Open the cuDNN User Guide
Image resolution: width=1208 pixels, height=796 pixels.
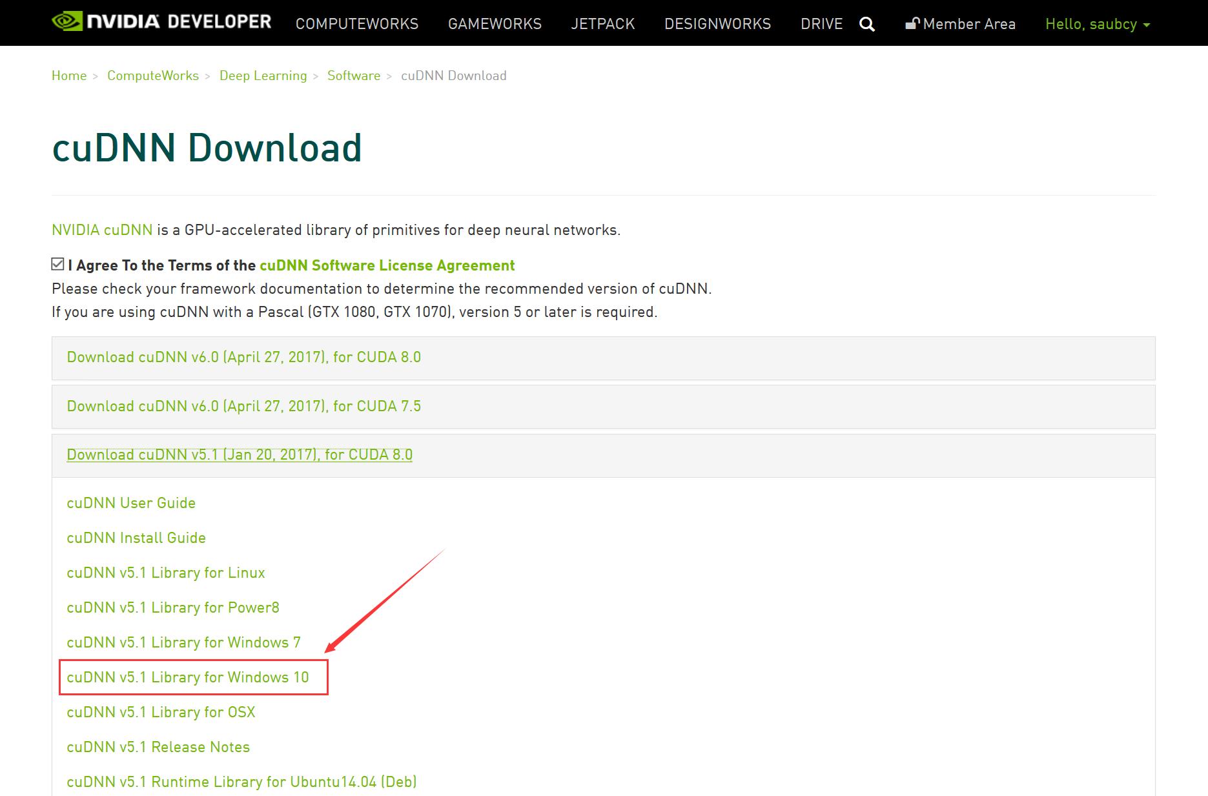(x=131, y=503)
